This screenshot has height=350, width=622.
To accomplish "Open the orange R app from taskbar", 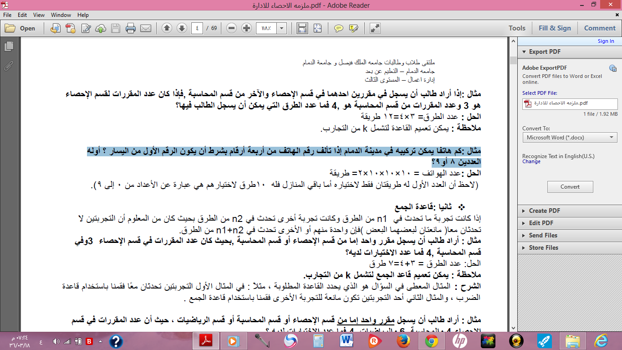I will coord(375,340).
